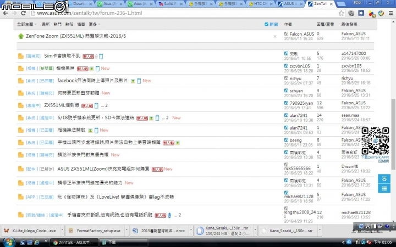Open dropdown arrow of the downloading Kana_Sasaki rar
Viewport: 396px width, 247px height.
point(255,231)
